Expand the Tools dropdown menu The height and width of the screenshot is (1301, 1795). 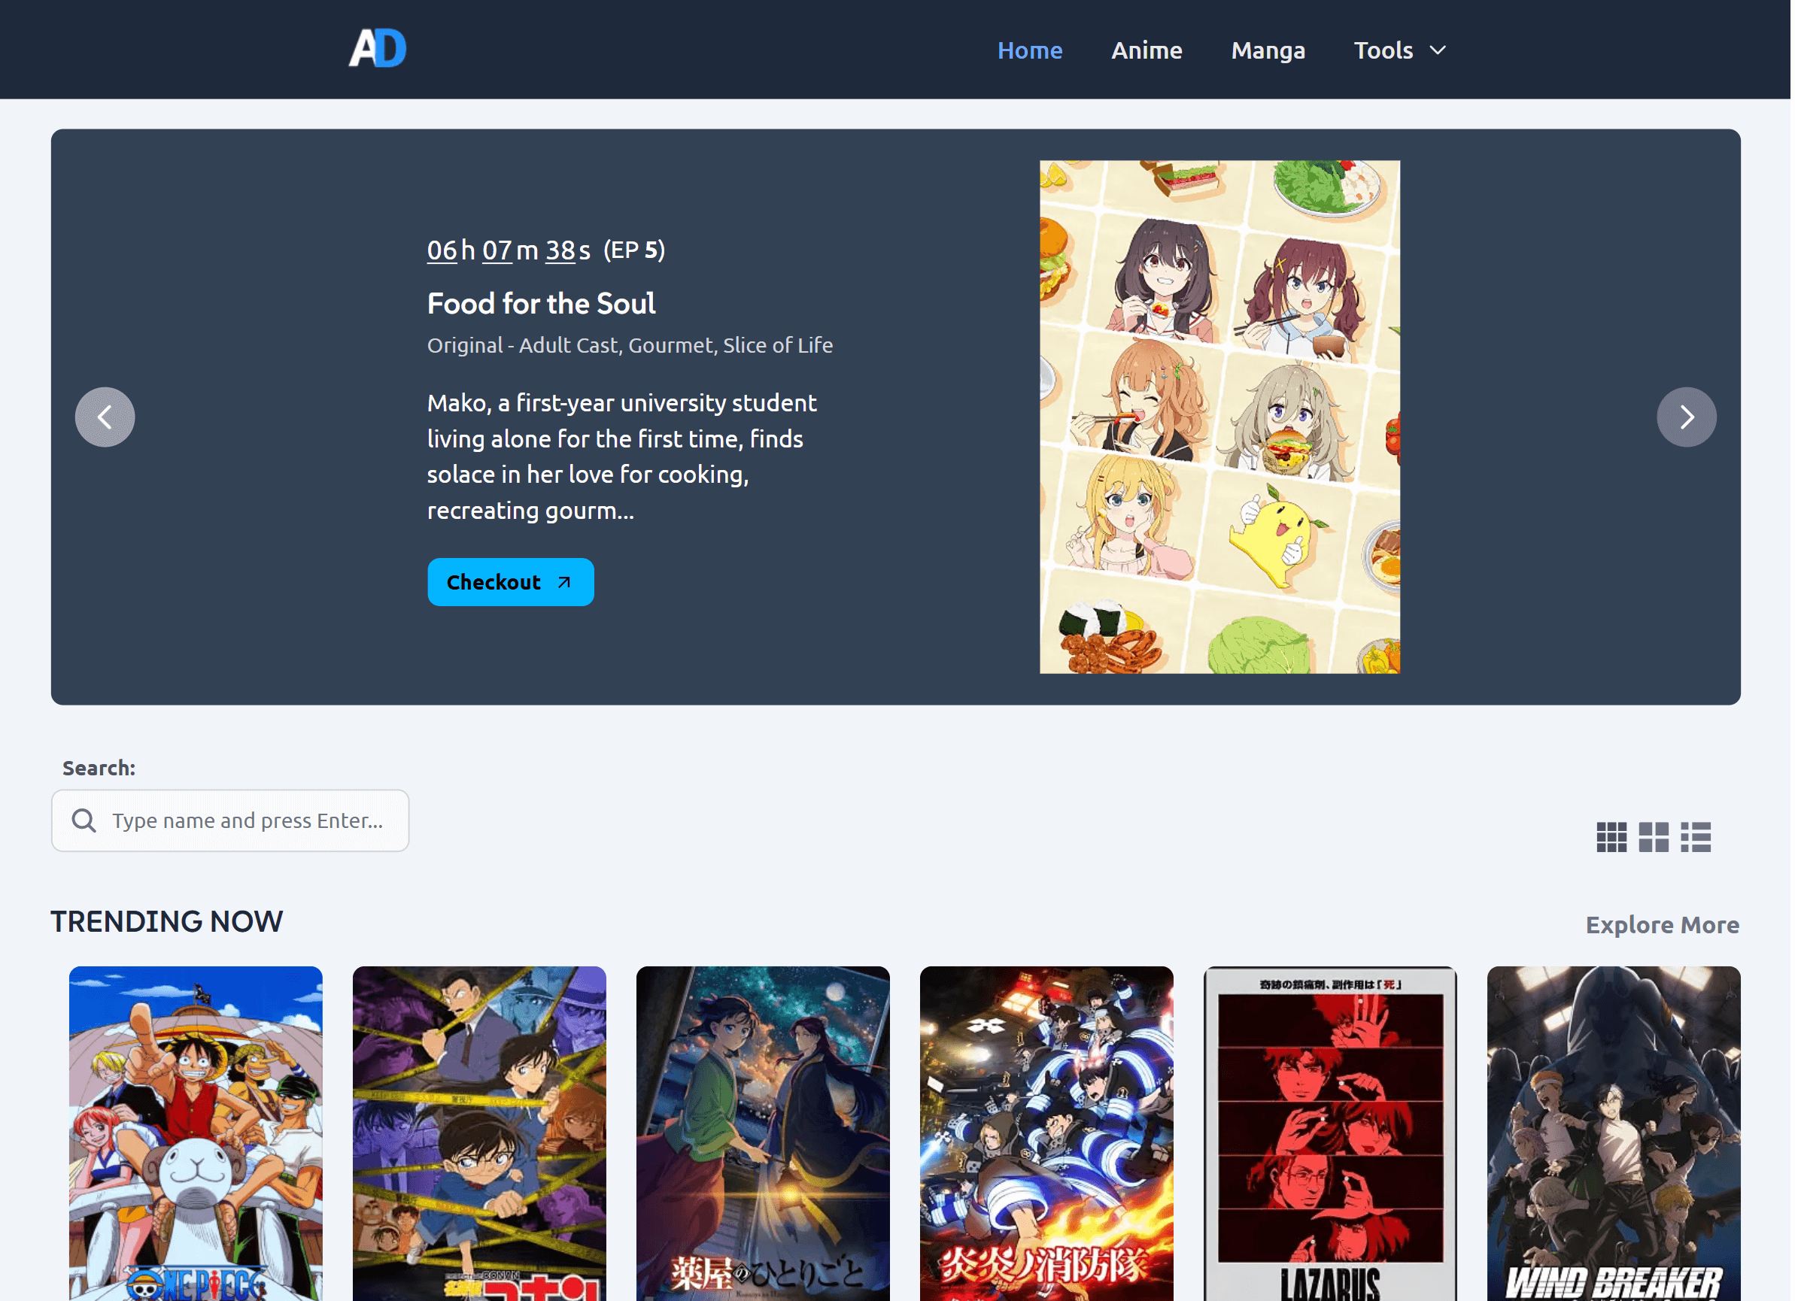tap(1400, 50)
